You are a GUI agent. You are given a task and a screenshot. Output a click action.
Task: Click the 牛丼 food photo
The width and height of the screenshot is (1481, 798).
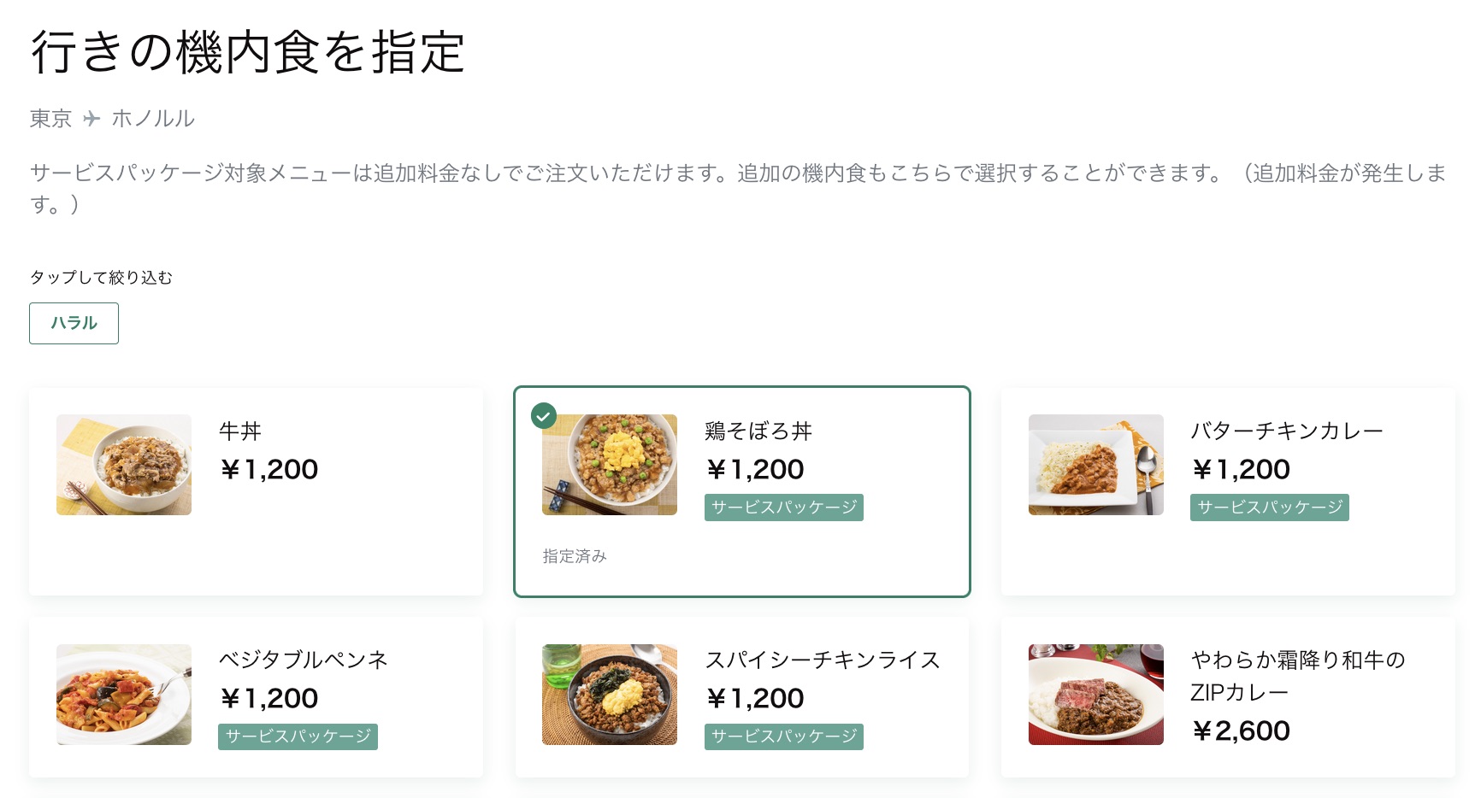pos(123,465)
